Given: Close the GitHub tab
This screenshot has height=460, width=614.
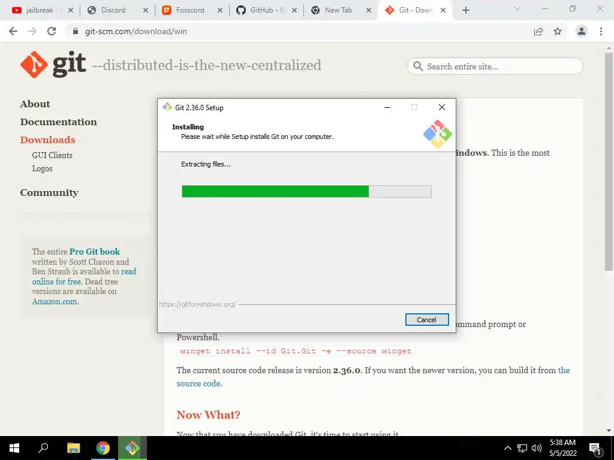Looking at the screenshot, I should (x=294, y=11).
